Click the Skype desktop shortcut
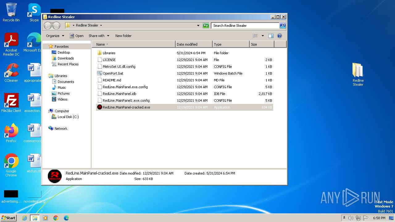The height and width of the screenshot is (222, 395). (x=34, y=12)
